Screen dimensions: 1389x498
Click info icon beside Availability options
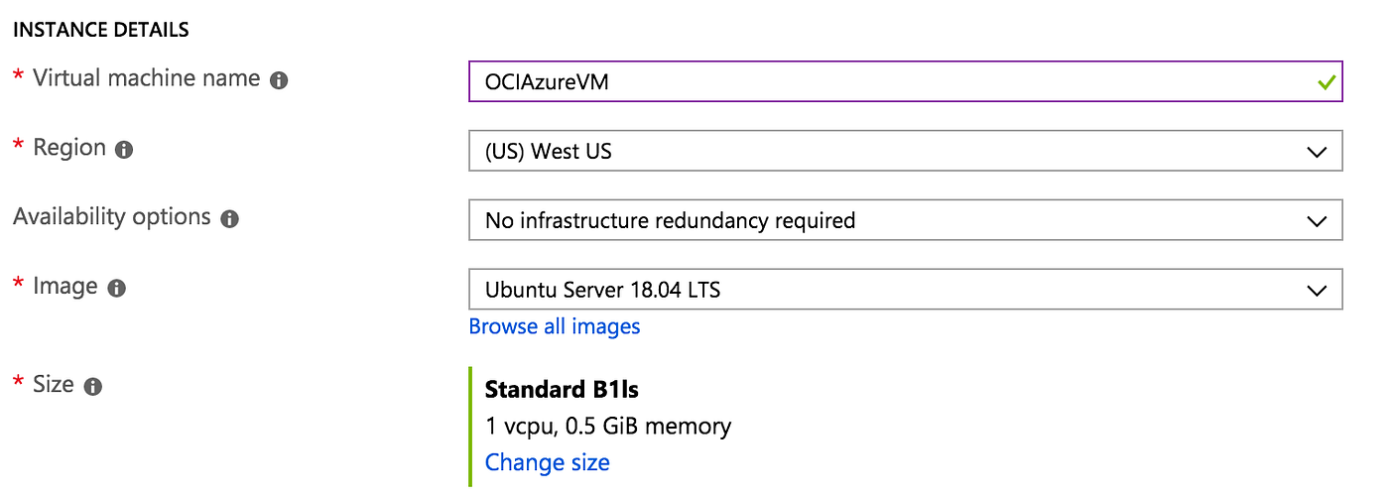pyautogui.click(x=229, y=219)
